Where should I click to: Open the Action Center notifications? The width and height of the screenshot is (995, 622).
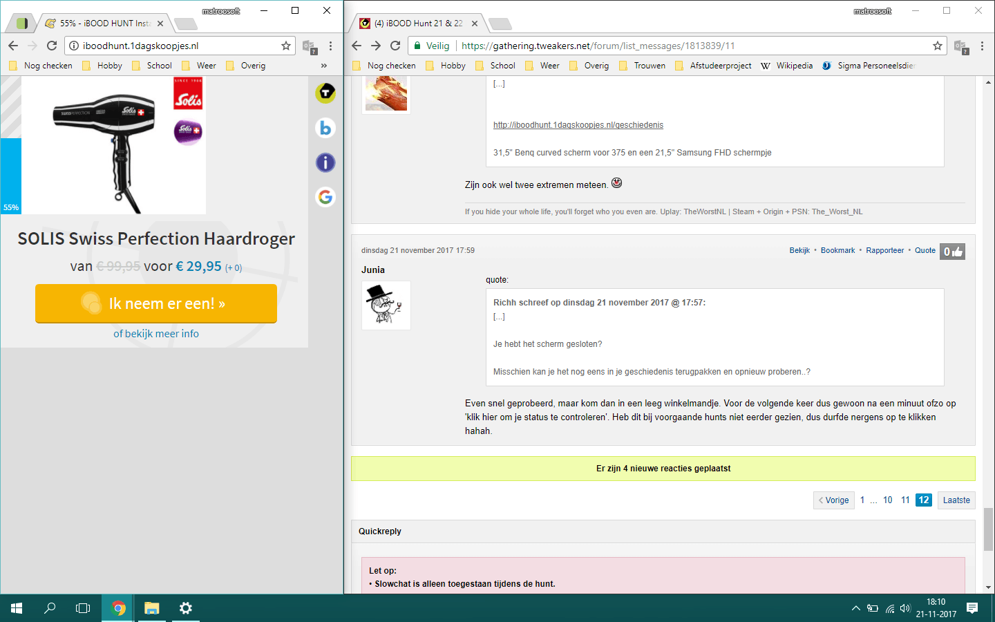pos(972,608)
